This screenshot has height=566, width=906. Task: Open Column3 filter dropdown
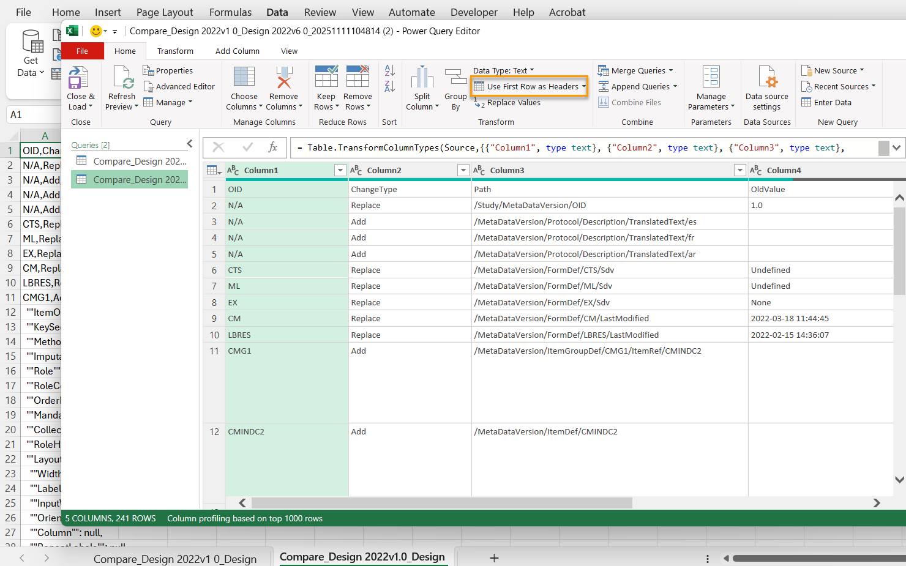click(739, 170)
